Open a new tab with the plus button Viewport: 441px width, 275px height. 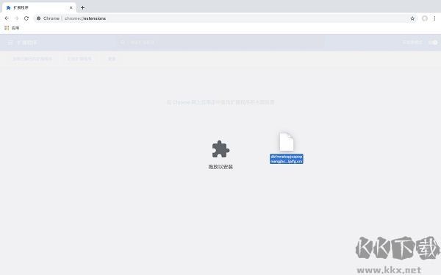tap(82, 7)
